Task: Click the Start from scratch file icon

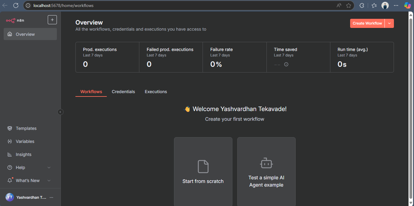Action: point(203,167)
